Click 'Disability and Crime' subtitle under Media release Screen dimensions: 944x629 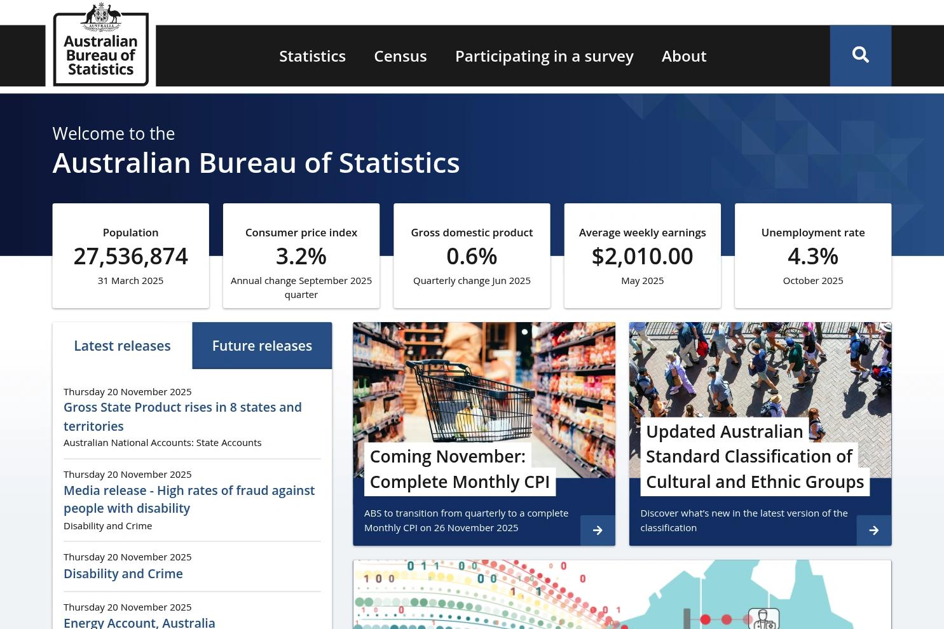coord(108,526)
